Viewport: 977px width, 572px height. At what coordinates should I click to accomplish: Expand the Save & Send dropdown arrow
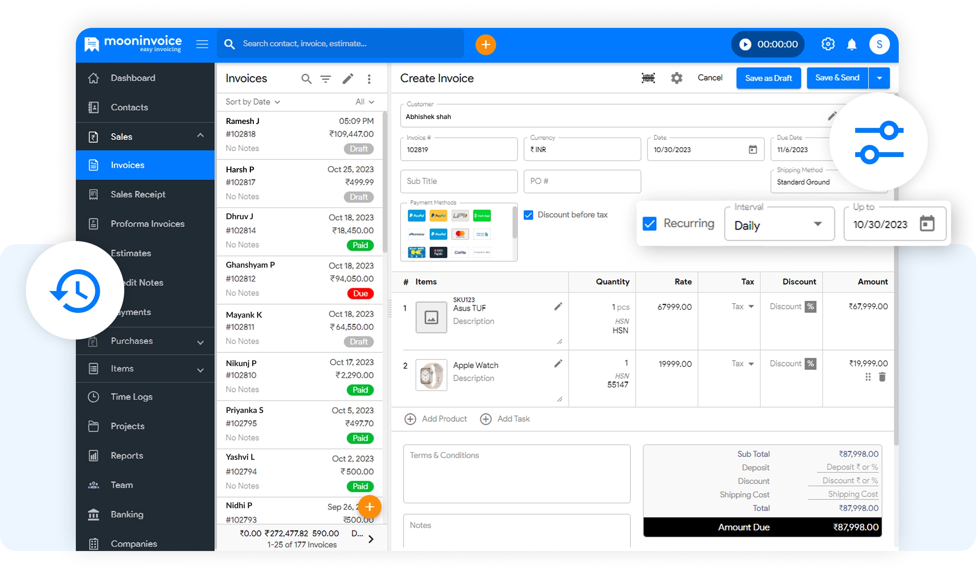pyautogui.click(x=879, y=78)
